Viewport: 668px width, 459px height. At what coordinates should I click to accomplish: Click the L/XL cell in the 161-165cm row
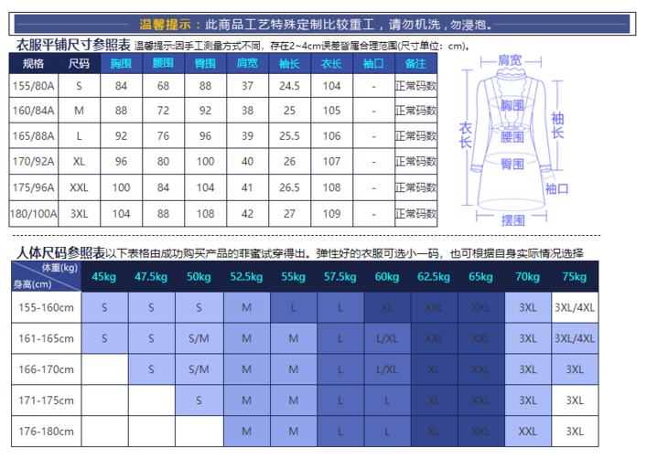click(x=386, y=339)
